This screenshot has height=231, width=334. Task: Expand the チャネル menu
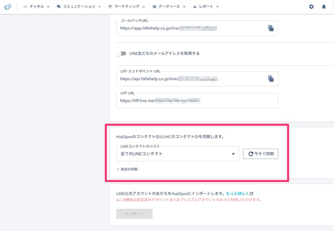pos(36,7)
